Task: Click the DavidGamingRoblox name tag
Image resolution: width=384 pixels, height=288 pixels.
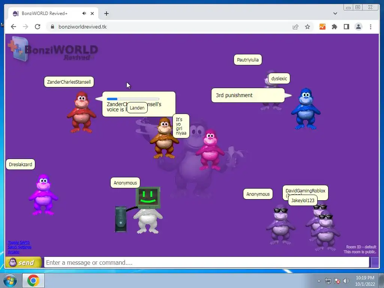Action: pos(305,191)
